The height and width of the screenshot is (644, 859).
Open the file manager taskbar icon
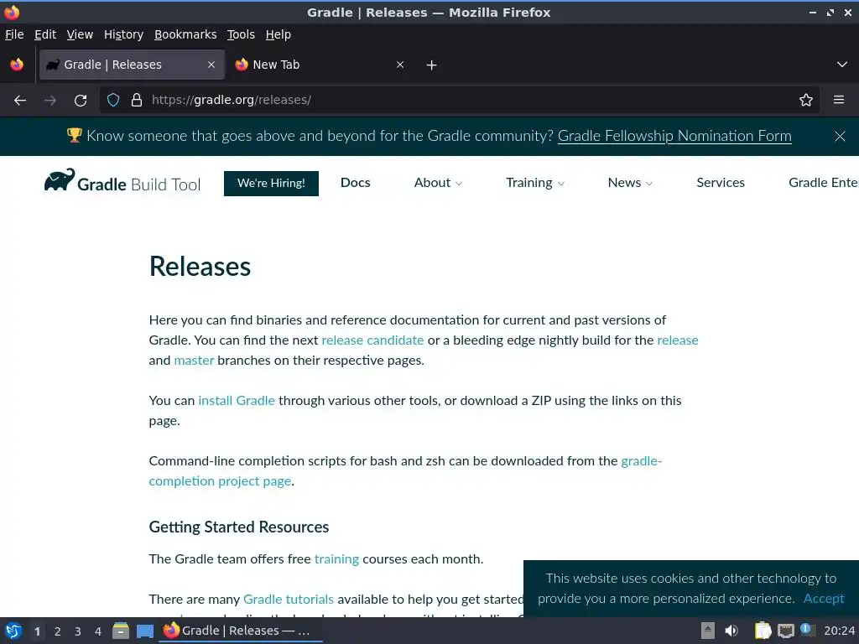coord(121,631)
